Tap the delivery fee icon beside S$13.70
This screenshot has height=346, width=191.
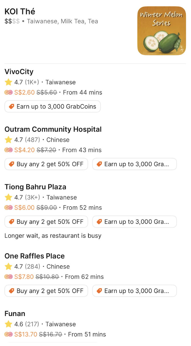[x=9, y=334]
